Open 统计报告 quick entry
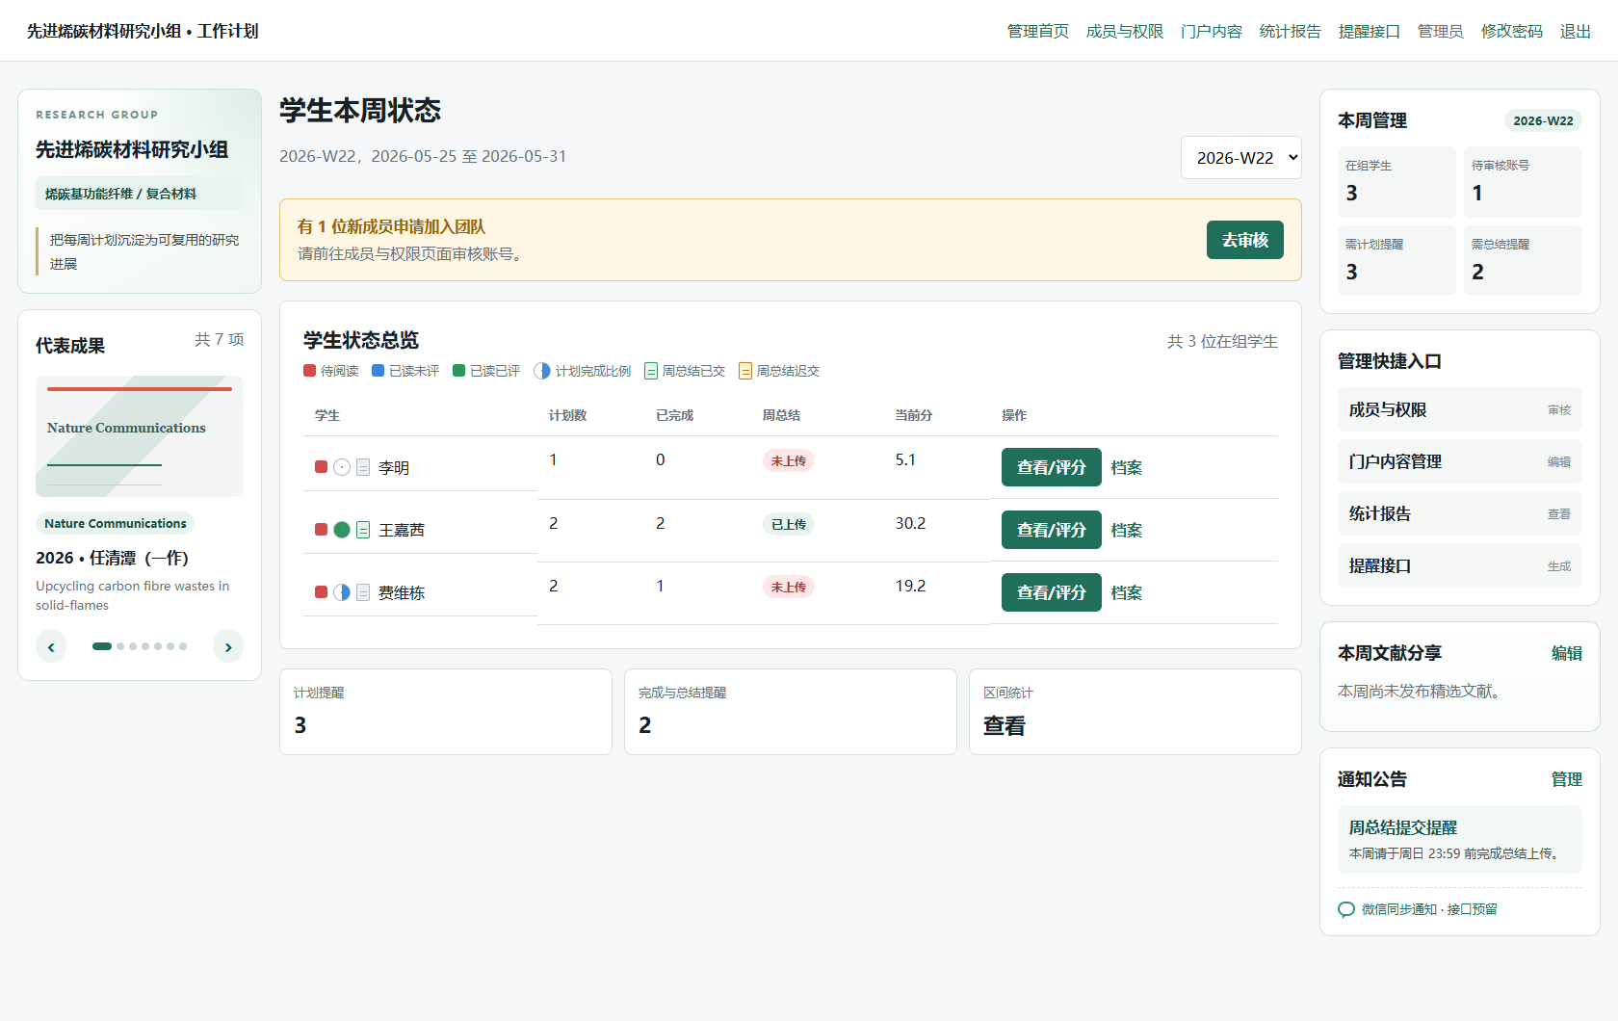This screenshot has height=1021, width=1618. click(x=1460, y=513)
